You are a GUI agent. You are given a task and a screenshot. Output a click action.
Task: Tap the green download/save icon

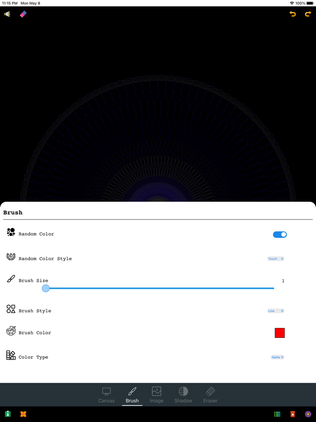8,414
